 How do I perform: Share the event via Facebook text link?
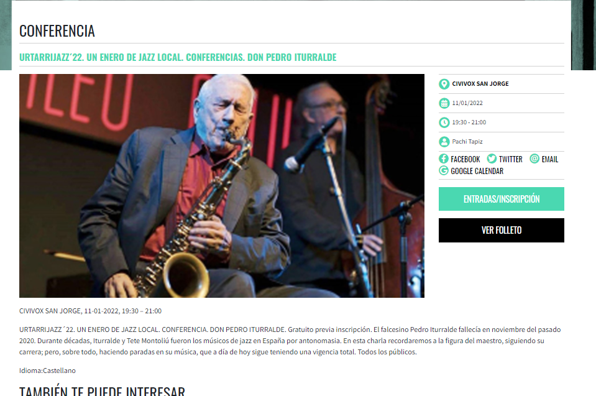tap(465, 159)
